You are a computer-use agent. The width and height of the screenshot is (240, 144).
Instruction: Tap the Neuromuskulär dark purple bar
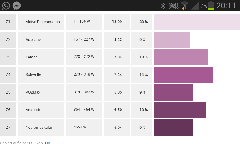(173, 127)
